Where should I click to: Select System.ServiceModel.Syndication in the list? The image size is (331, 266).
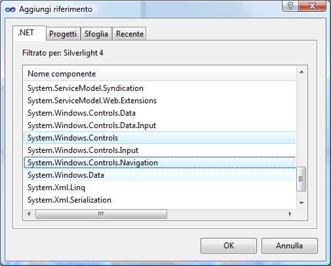(160, 88)
